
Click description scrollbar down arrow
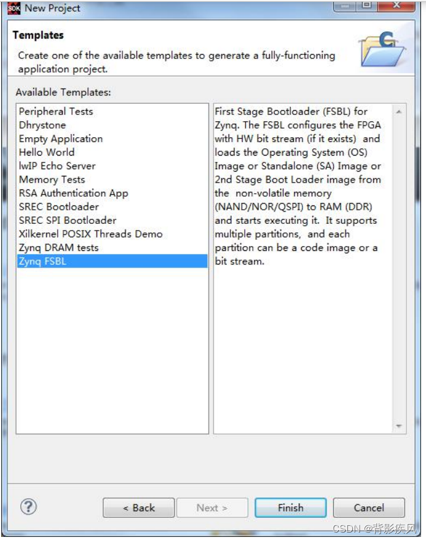(x=399, y=426)
